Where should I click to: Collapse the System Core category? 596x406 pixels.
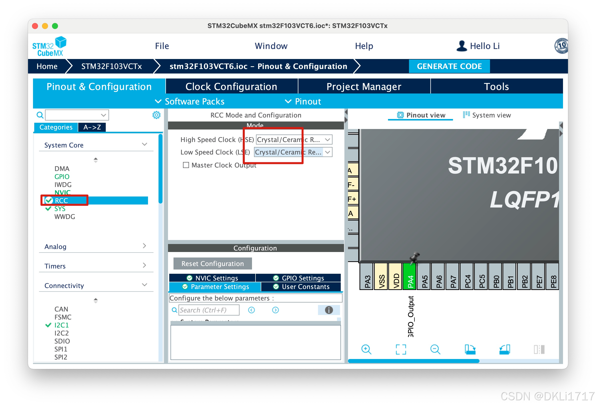[x=144, y=144]
